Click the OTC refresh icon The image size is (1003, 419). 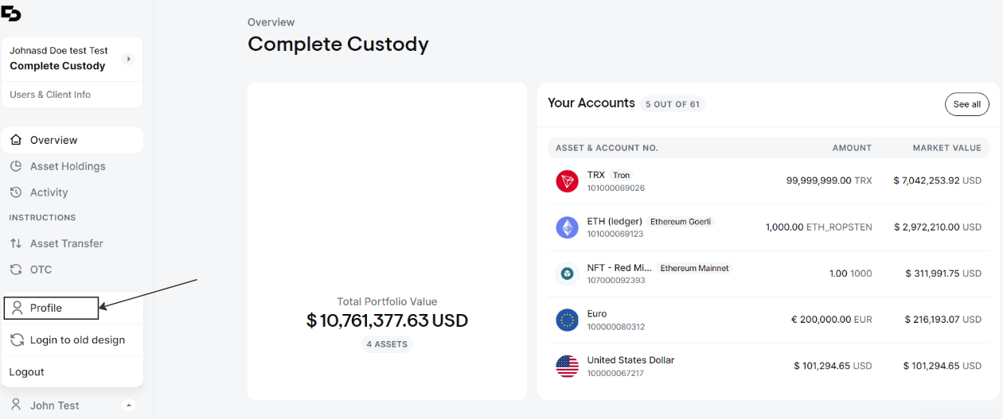tap(15, 270)
